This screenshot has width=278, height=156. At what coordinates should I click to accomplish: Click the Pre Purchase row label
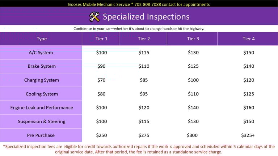click(41, 135)
